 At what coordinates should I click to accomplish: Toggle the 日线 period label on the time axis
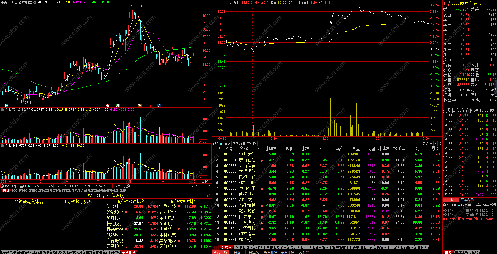pyautogui.click(x=205, y=182)
